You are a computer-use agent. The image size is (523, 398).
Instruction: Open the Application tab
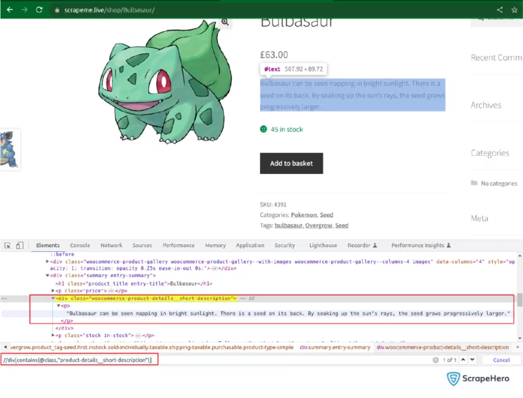point(250,246)
